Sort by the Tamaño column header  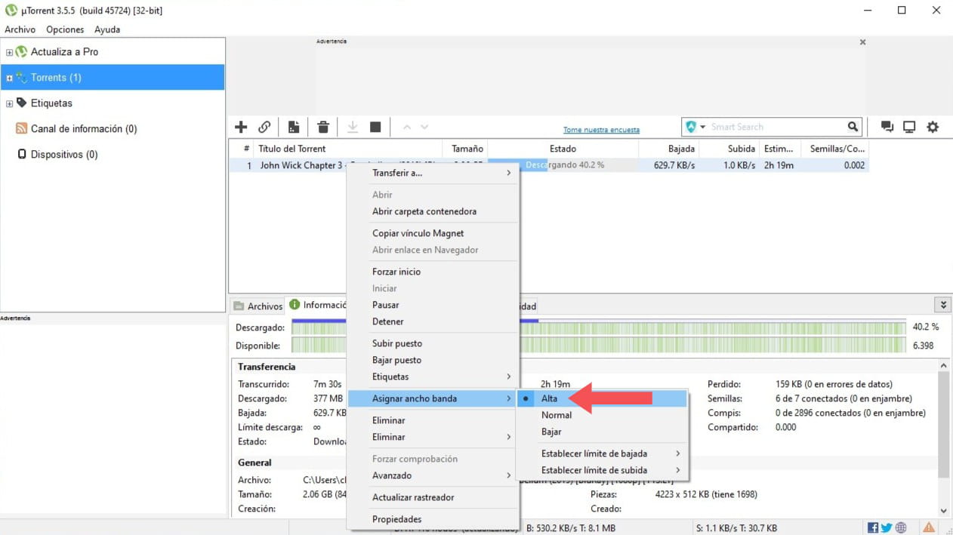click(465, 149)
